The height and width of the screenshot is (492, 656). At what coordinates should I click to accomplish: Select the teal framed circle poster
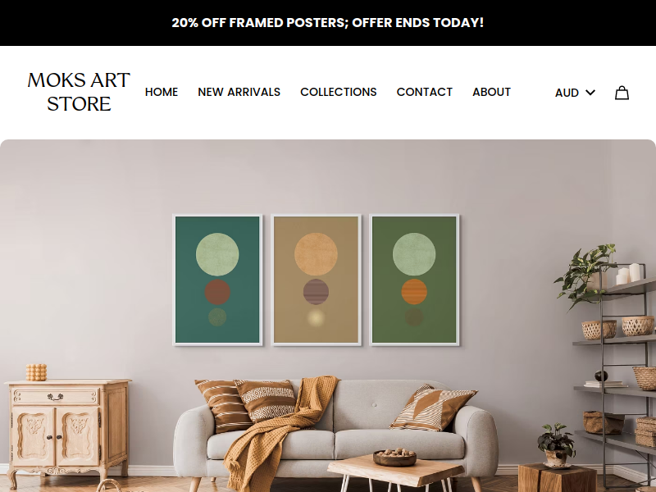[217, 280]
